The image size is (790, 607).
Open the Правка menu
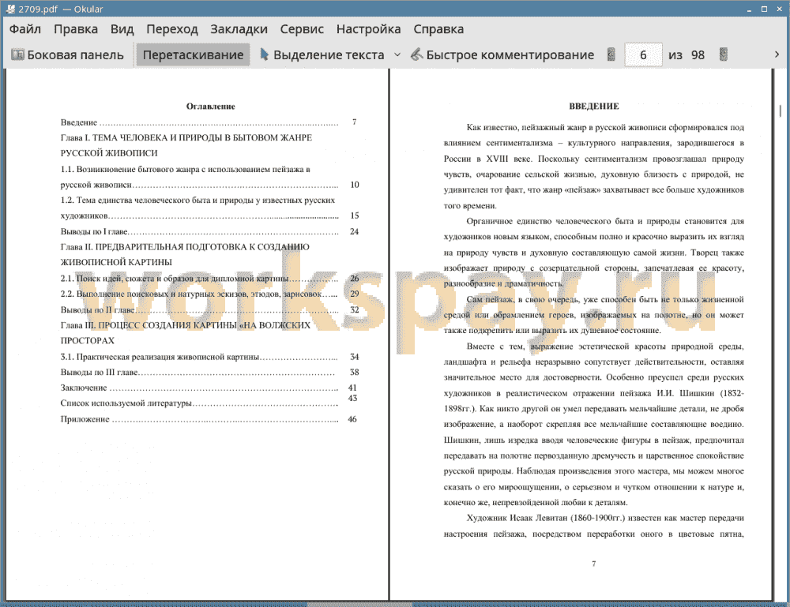(x=76, y=29)
